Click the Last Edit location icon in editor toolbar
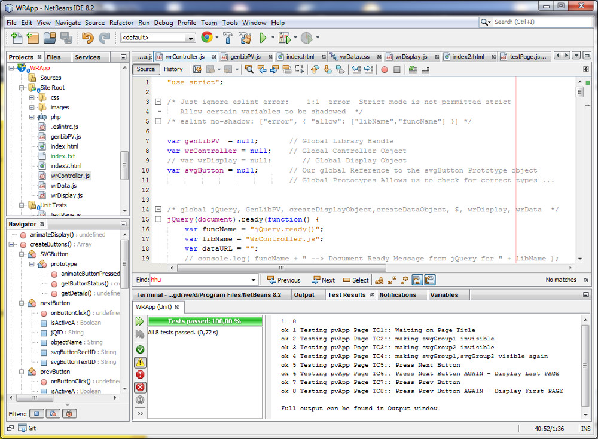Screen dimensions: 598x439 197,69
